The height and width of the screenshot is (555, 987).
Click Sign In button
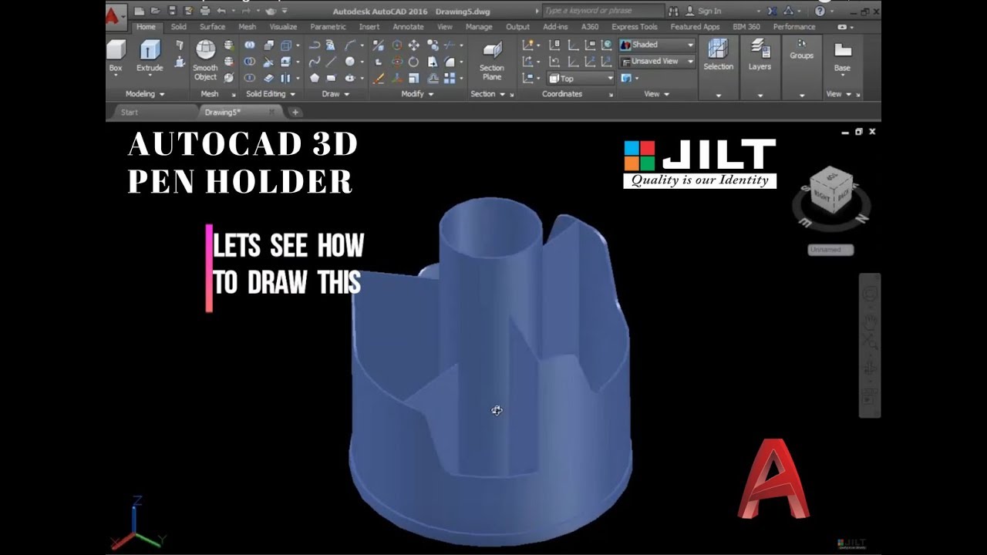(703, 12)
